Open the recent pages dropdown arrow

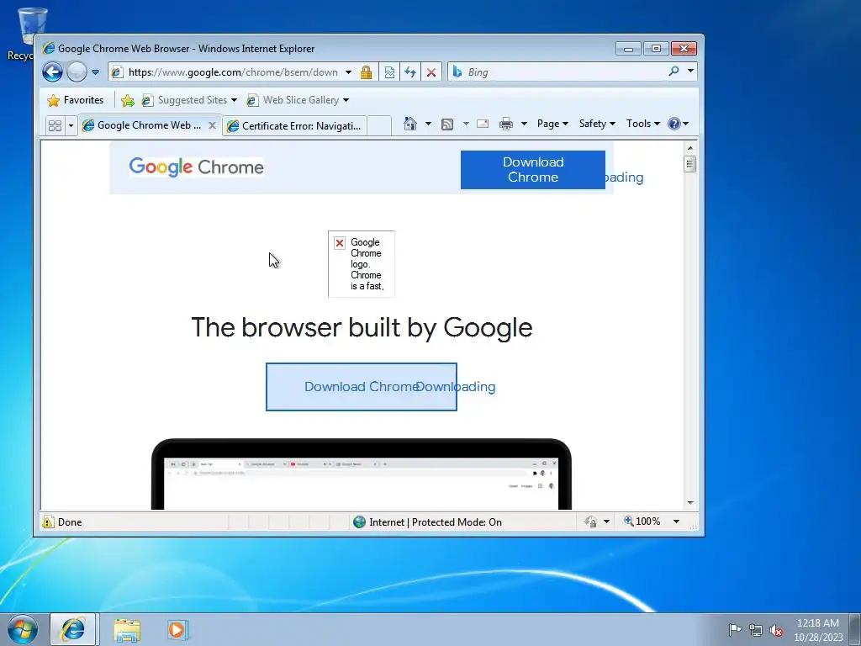pos(95,72)
